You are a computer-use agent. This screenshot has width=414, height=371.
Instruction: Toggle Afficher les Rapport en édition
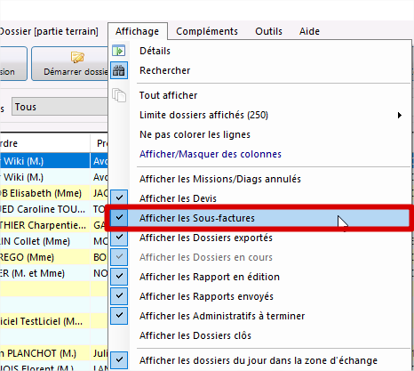[x=119, y=277]
